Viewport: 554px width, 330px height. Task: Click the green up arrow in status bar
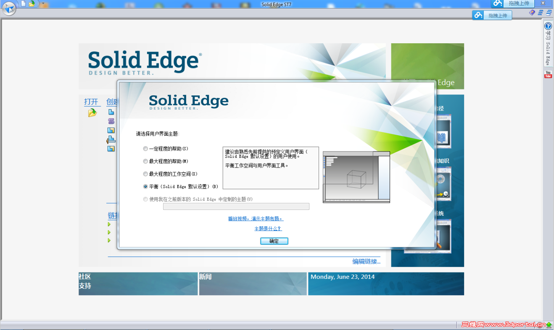[x=549, y=325]
